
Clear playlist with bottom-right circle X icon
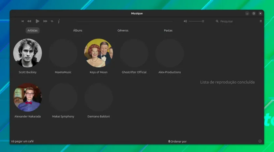coord(260,141)
